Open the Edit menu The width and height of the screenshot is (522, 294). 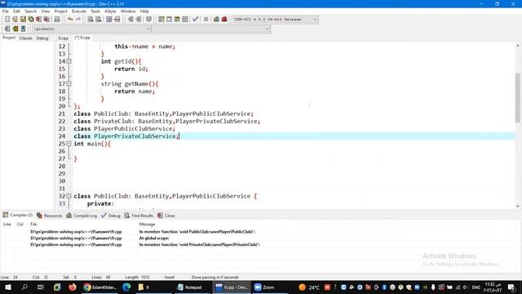click(x=16, y=11)
